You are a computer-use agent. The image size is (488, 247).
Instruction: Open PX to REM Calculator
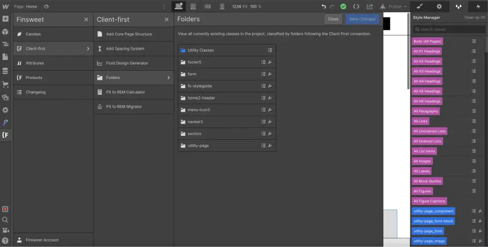[134, 92]
